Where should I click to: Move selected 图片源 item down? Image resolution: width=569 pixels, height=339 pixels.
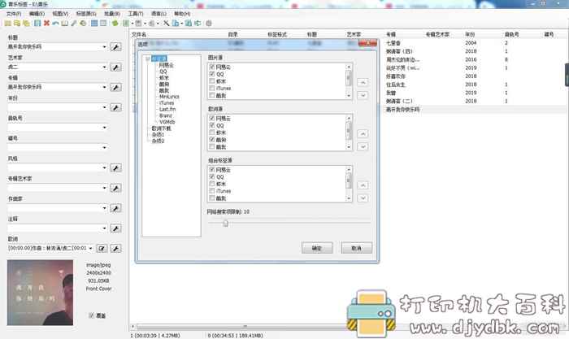click(x=363, y=95)
